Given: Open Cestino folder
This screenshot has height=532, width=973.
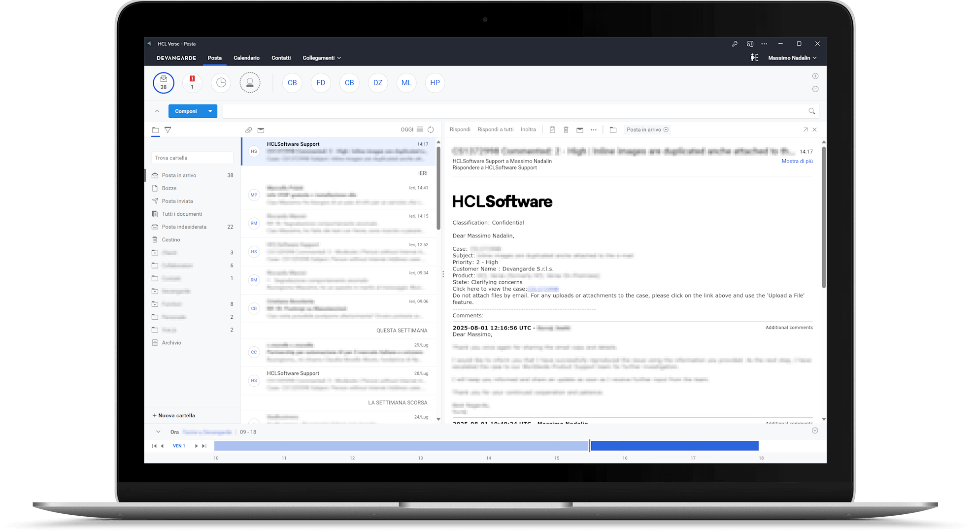Looking at the screenshot, I should [x=193, y=240].
